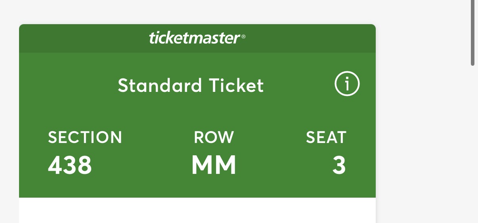Click the white ticket body area
Image resolution: width=478 pixels, height=223 pixels.
[x=197, y=210]
